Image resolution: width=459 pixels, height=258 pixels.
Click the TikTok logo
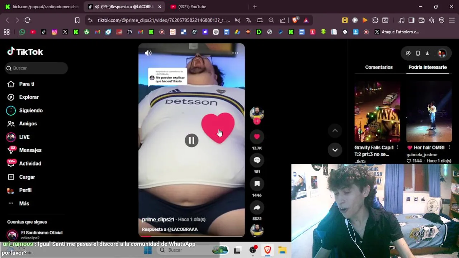point(25,52)
